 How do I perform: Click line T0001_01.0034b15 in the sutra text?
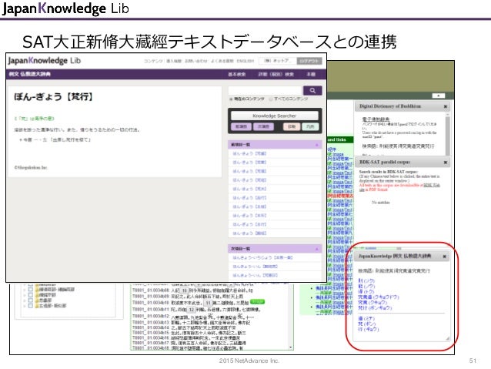[x=189, y=333]
